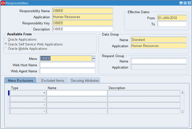The height and width of the screenshot is (129, 192).
Task: Click the Data Group Name field
Action: point(159,40)
